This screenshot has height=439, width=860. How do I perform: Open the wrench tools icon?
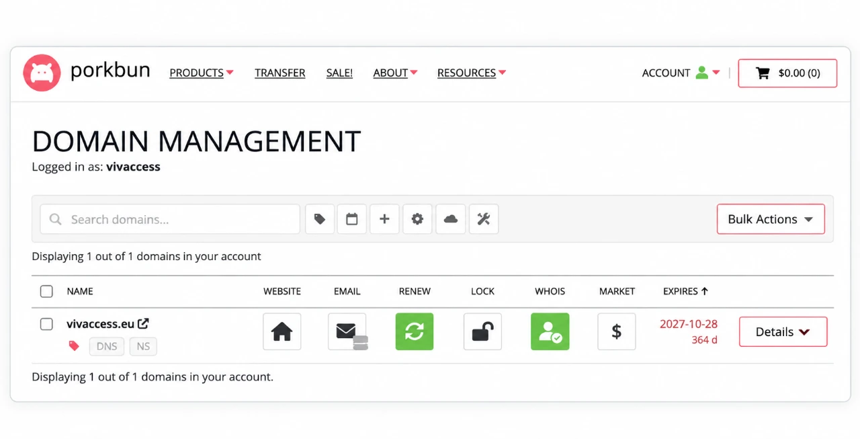coord(484,219)
